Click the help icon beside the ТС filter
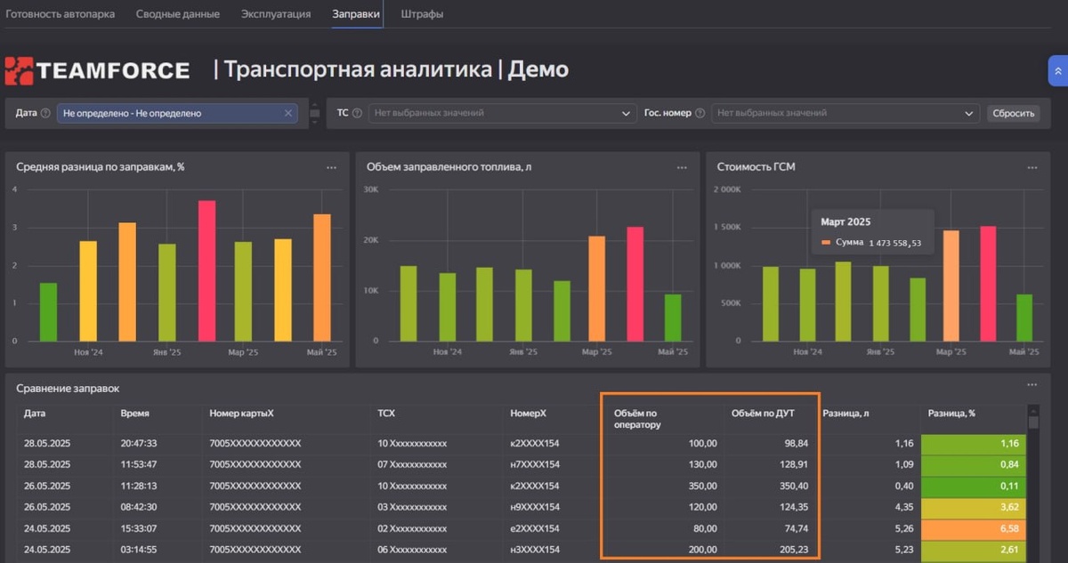 pos(358,113)
